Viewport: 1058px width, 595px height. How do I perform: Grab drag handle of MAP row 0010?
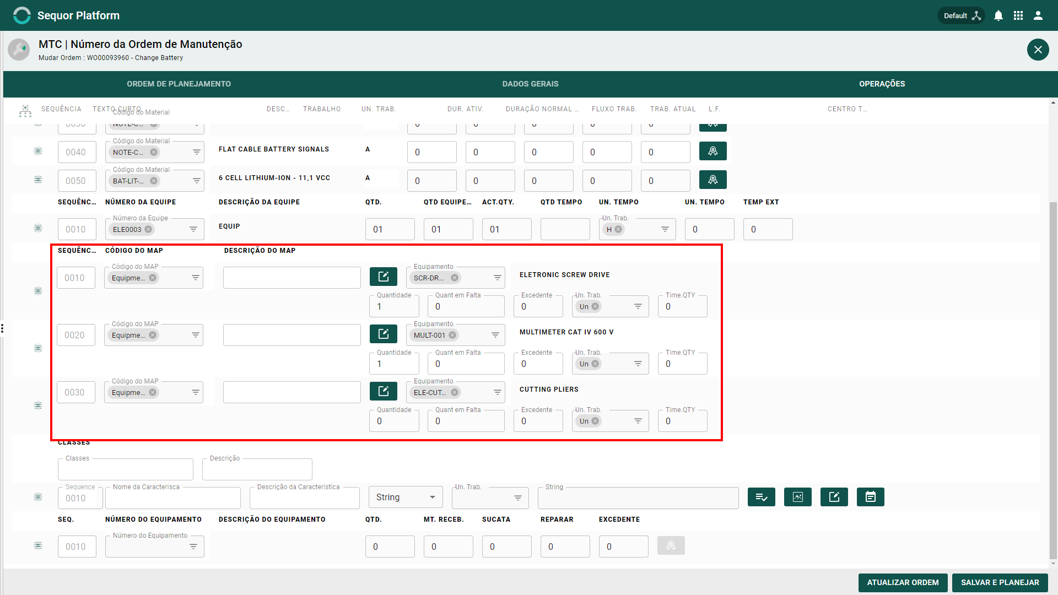point(38,291)
